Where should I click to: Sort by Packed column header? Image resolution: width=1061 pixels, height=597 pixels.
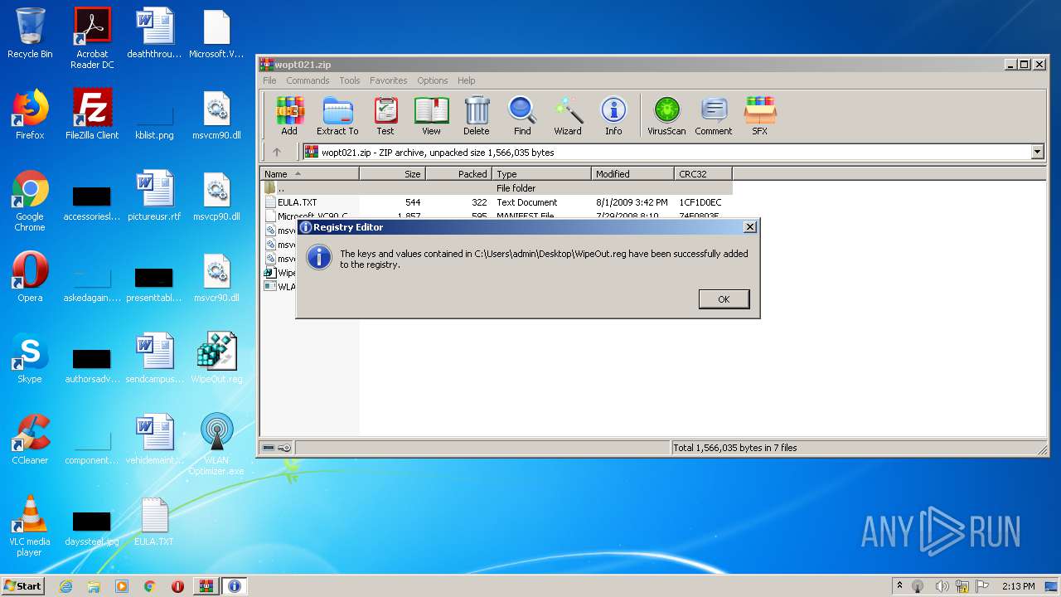[459, 174]
